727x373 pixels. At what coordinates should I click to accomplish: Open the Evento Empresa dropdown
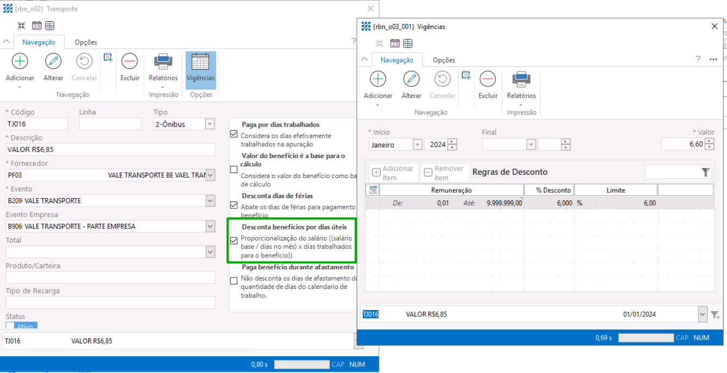click(210, 226)
